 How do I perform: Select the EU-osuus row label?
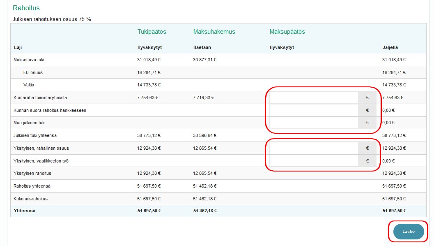point(33,73)
